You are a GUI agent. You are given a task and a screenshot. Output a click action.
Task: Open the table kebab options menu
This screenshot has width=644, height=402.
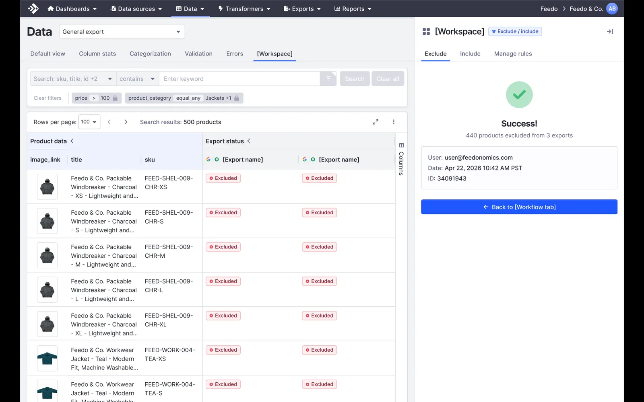tap(394, 122)
